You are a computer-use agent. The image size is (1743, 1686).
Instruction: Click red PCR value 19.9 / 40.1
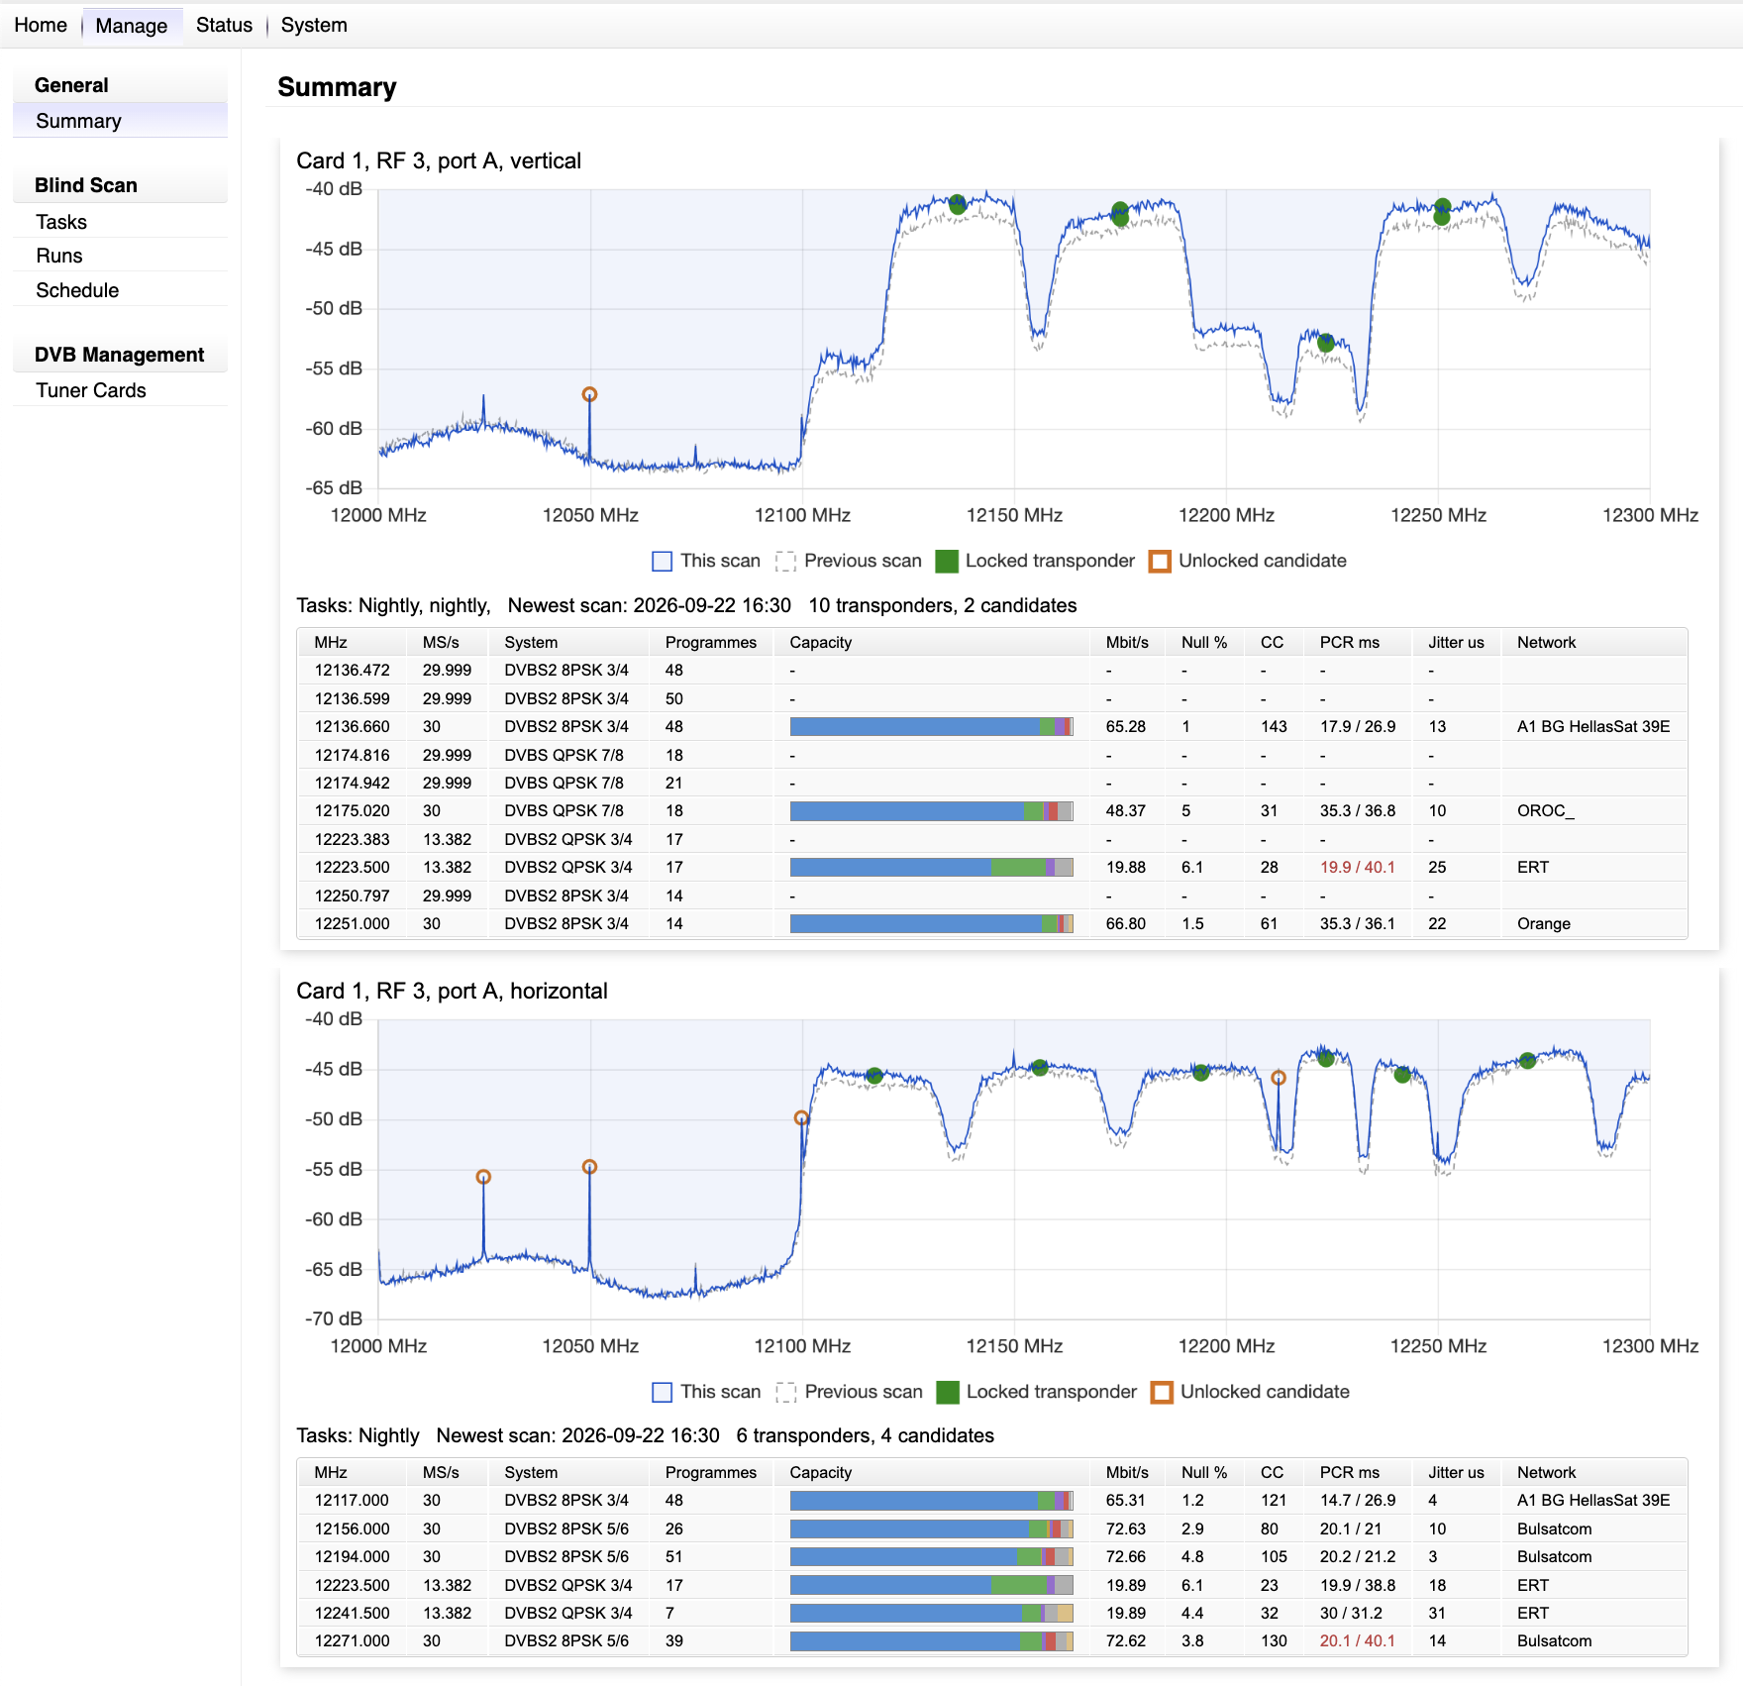click(x=1357, y=867)
